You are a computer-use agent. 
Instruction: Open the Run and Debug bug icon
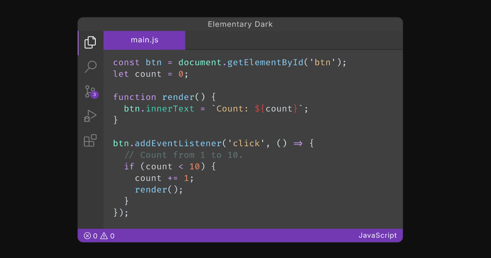point(90,116)
